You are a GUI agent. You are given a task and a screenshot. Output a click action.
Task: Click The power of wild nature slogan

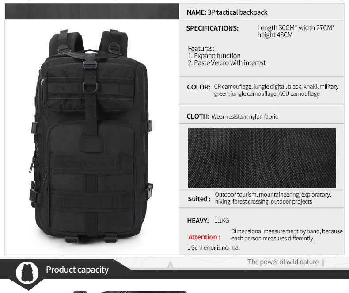coord(283,262)
